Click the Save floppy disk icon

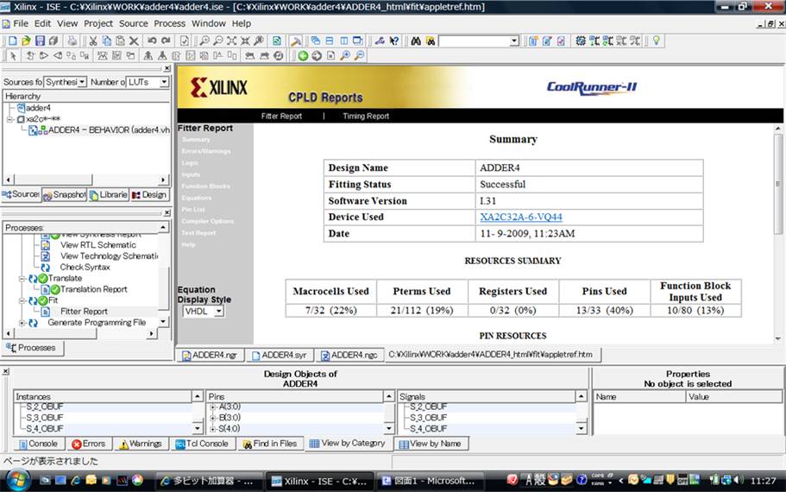click(x=40, y=41)
